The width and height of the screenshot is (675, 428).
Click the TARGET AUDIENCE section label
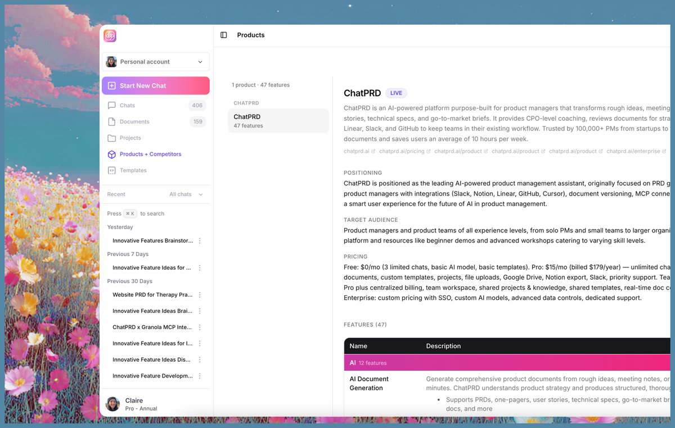click(x=371, y=220)
